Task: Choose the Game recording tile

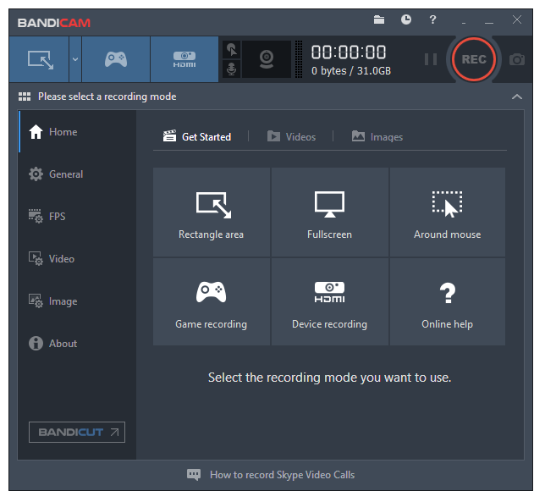Action: point(212,301)
